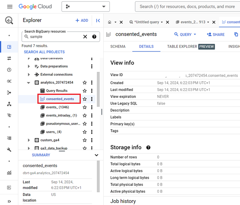Switch to events_2... 913 tab
Image resolution: width=240 pixels, height=205 pixels.
click(x=190, y=22)
